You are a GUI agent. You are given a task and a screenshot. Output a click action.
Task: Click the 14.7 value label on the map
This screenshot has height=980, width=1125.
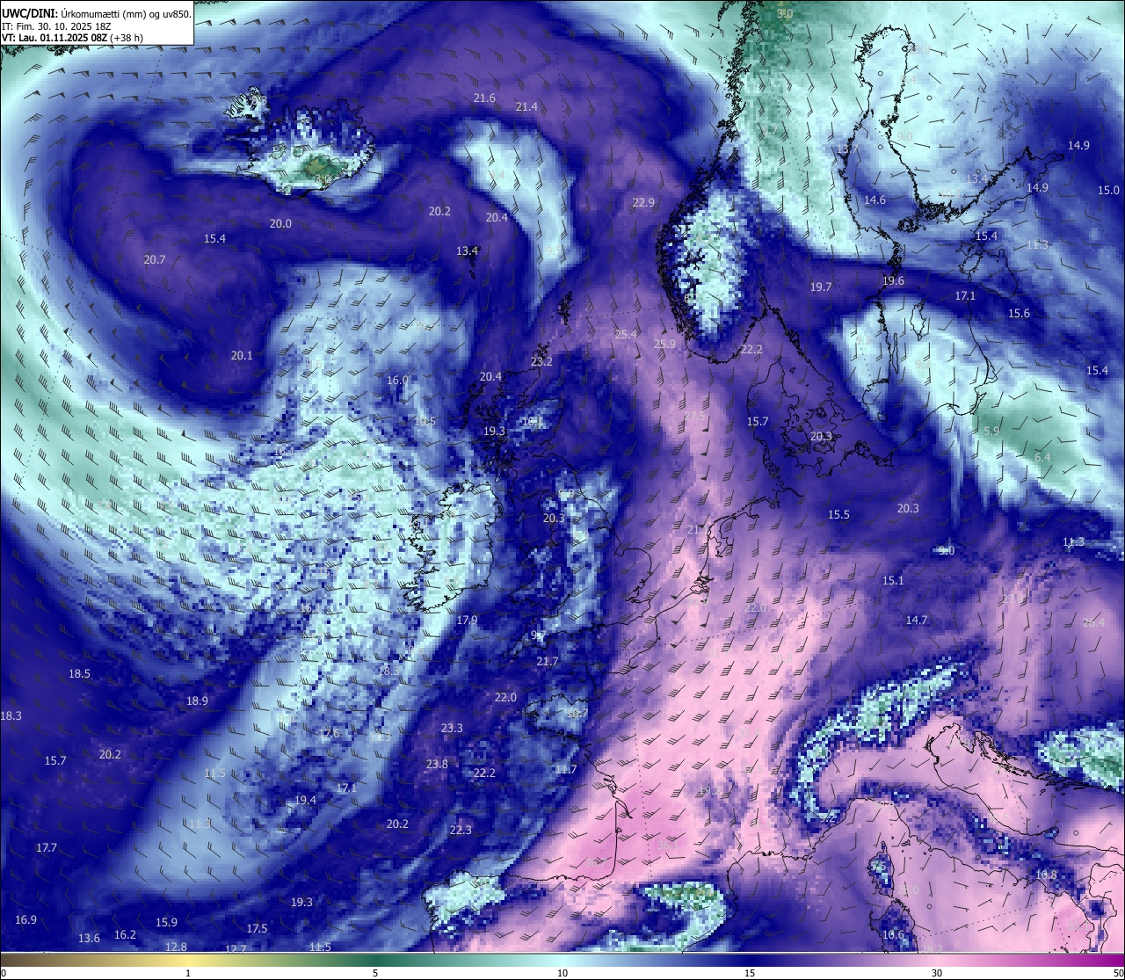(x=917, y=621)
